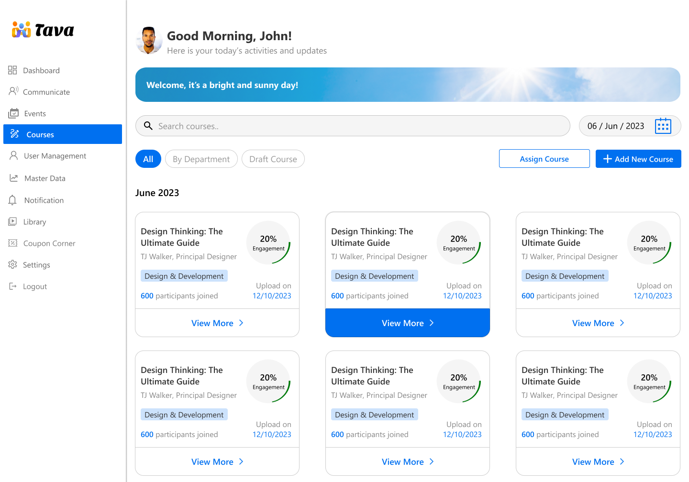Filter courses By Department
This screenshot has height=482, width=689.
(x=201, y=159)
